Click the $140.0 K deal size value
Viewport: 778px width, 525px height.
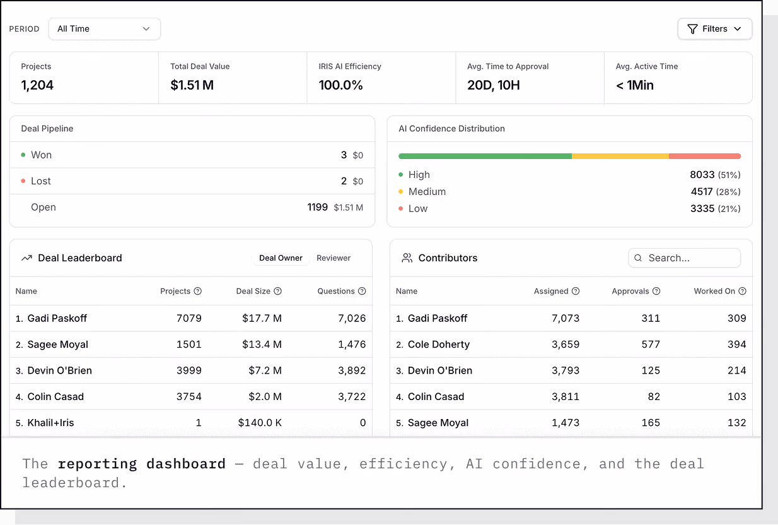pyautogui.click(x=260, y=423)
